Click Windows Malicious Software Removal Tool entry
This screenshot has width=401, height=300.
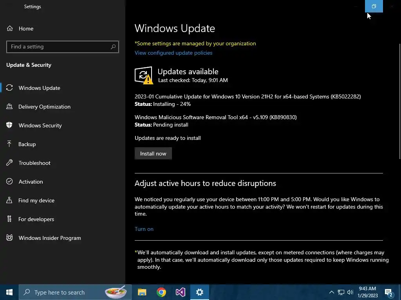pos(216,117)
